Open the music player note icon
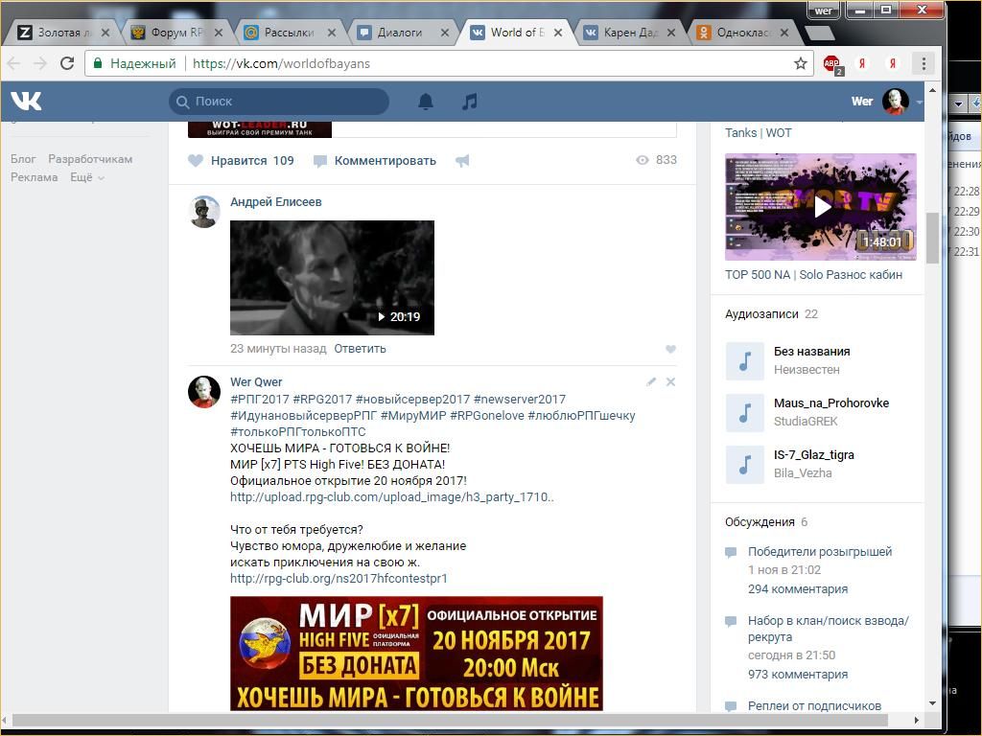 click(469, 101)
